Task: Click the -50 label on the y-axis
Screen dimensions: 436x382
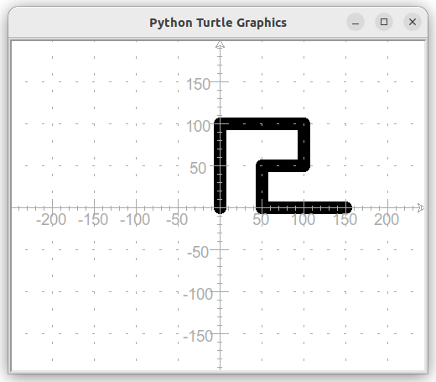Action: 198,252
